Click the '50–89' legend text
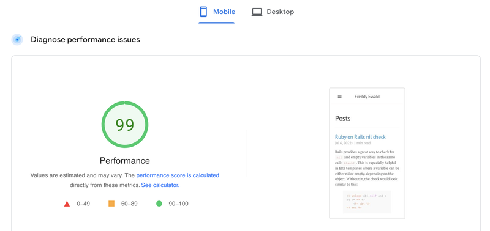The height and width of the screenshot is (231, 490). pos(129,204)
